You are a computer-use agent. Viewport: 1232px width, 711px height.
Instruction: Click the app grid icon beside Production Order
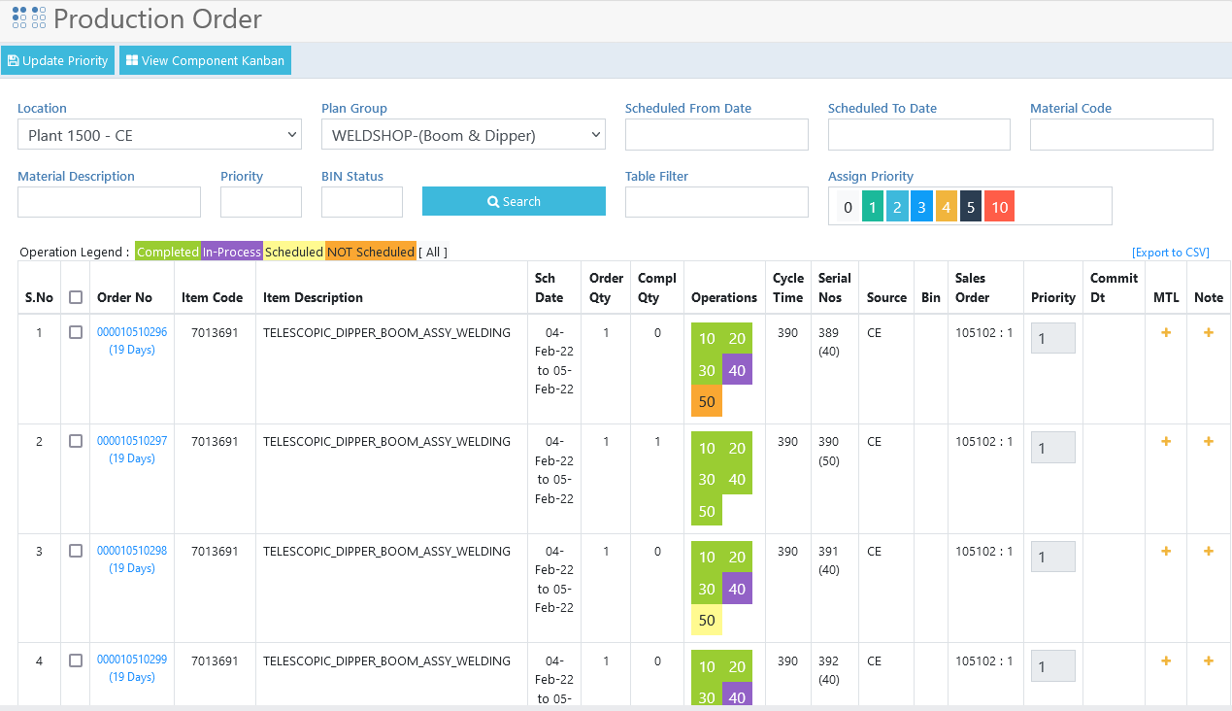[29, 17]
